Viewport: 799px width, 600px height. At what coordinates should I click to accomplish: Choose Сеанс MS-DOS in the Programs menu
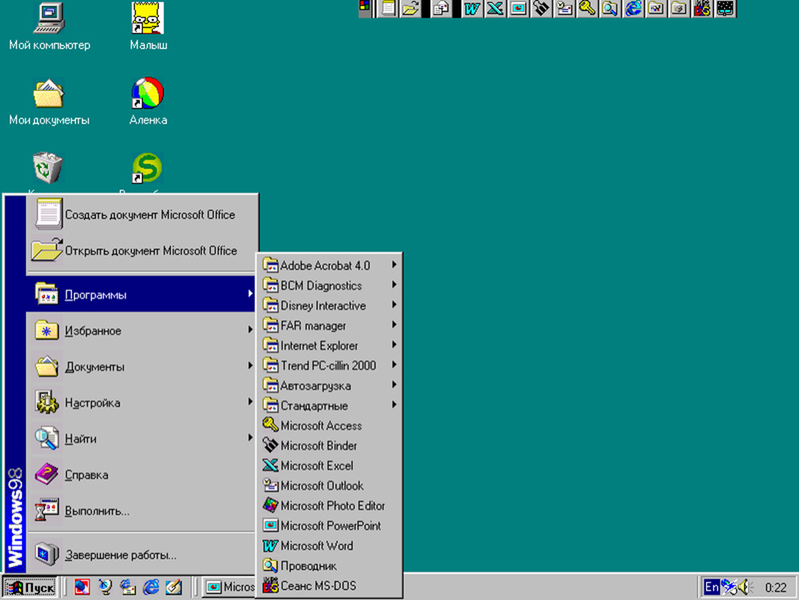[x=330, y=585]
